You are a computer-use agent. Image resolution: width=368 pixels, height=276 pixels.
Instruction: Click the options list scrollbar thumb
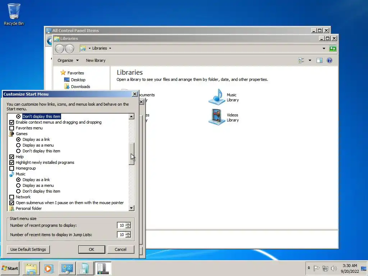coord(132,154)
